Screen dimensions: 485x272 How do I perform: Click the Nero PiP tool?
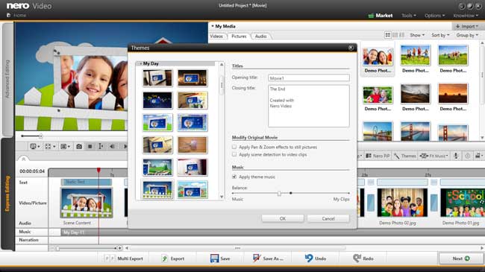point(378,156)
